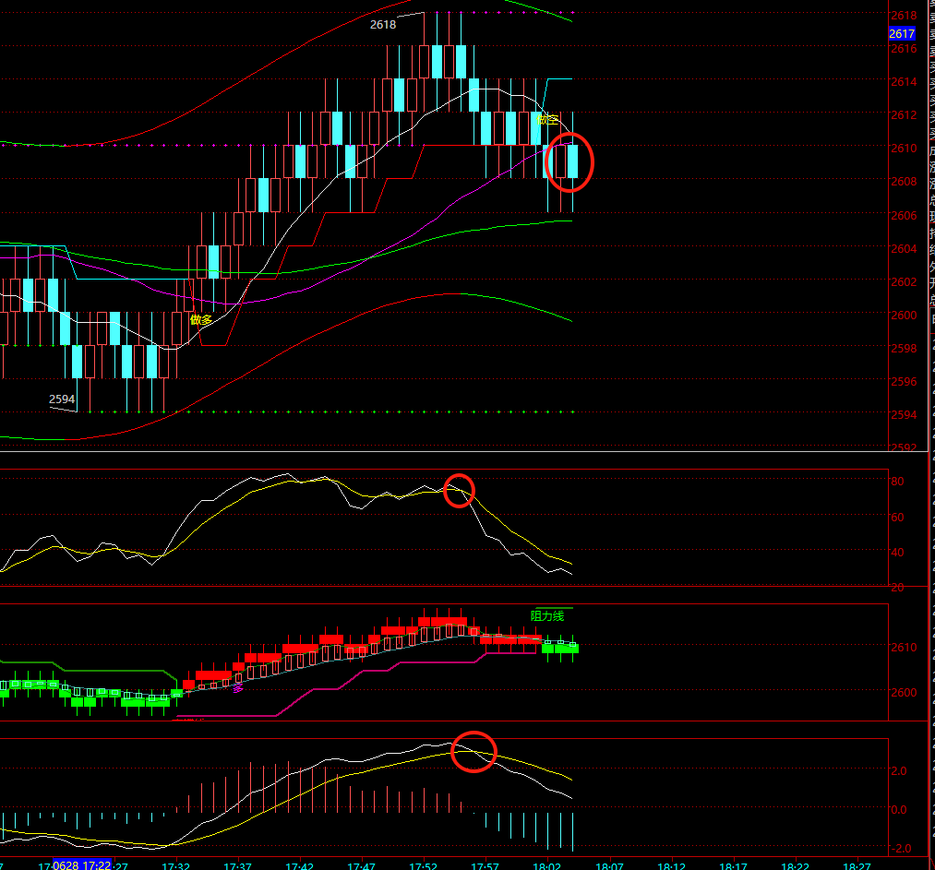The image size is (935, 870).
Task: Click the 18:22 time axis label
Action: click(796, 865)
